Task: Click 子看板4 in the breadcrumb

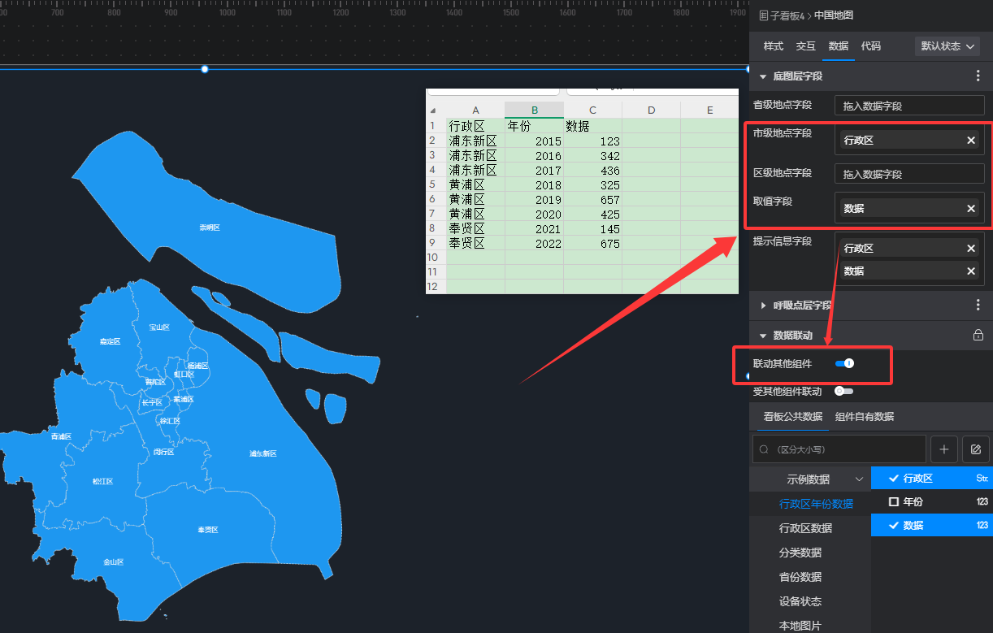Action: pos(786,15)
